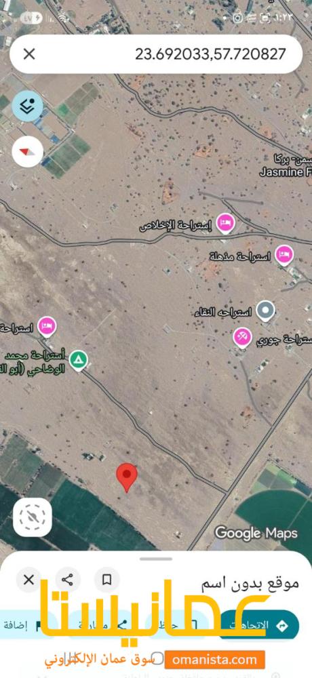Image resolution: width=312 pixels, height=678 pixels.
Task: Open استراحة مذهلة lodging pin
Action: coord(284,256)
